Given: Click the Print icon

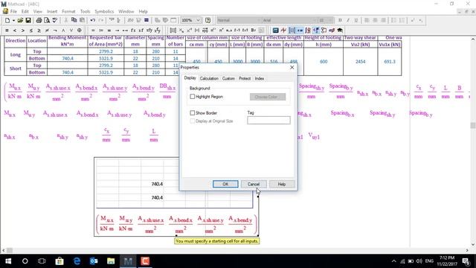Looking at the screenshot, I should pos(39,20).
